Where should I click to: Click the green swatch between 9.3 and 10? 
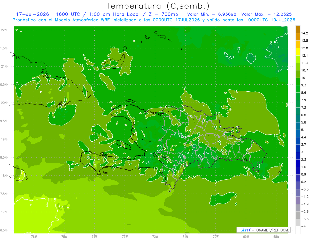click(x=298, y=81)
